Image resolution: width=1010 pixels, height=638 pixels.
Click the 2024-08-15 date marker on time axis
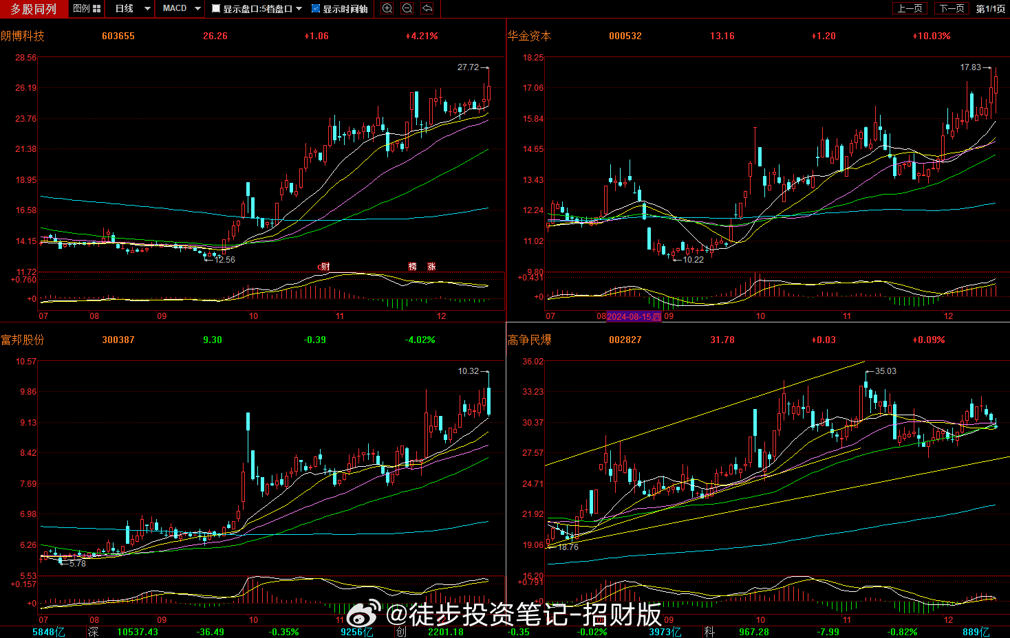coord(634,317)
